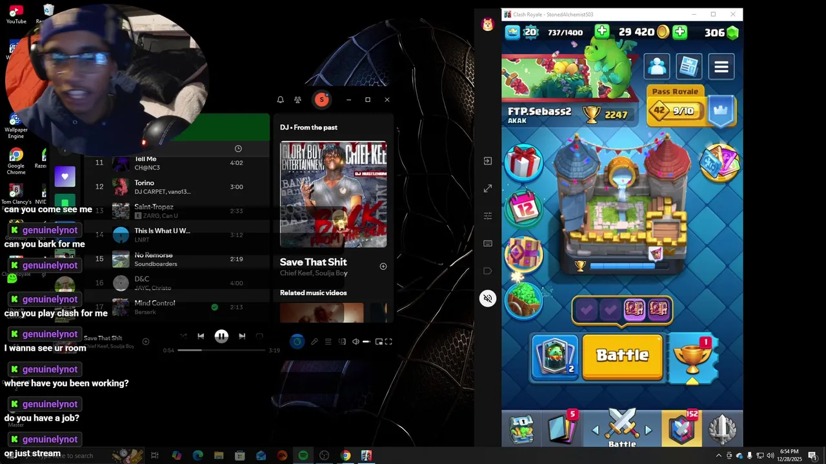
Task: Click the left arrow beside Battle tab
Action: pyautogui.click(x=595, y=430)
